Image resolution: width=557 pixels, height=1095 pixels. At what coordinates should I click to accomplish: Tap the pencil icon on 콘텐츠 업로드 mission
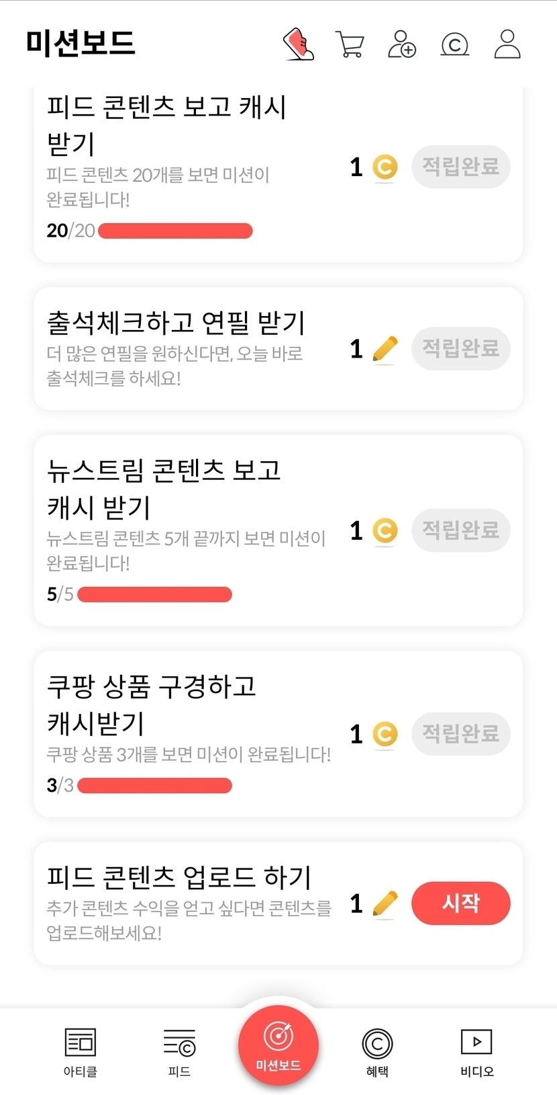tap(385, 904)
